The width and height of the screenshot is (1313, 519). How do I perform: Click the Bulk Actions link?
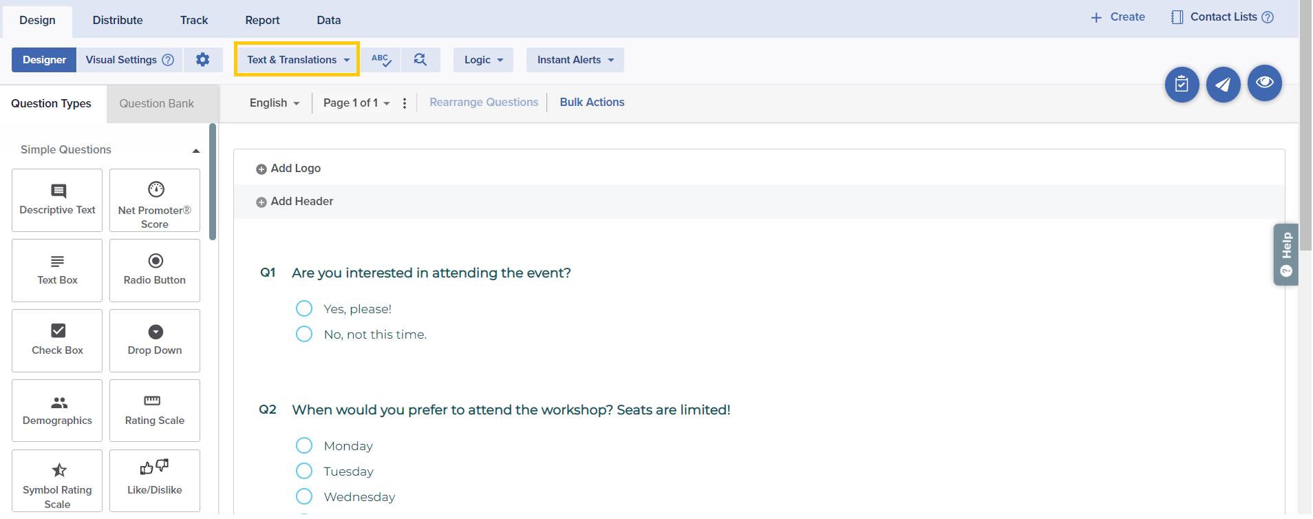[592, 102]
